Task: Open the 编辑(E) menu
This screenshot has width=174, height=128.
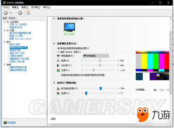Action: coord(15,7)
